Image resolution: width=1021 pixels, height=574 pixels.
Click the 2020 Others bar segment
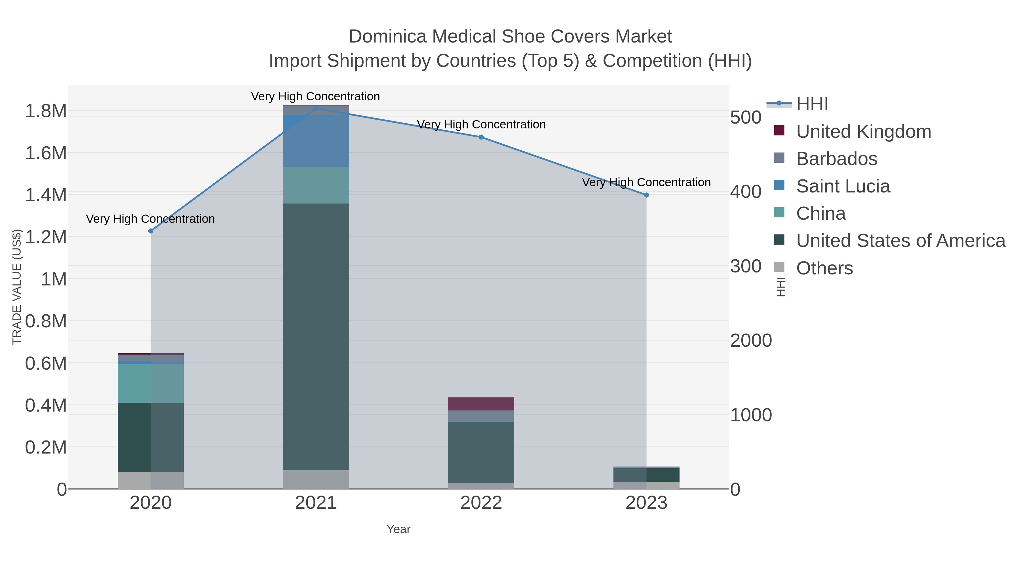pyautogui.click(x=151, y=480)
